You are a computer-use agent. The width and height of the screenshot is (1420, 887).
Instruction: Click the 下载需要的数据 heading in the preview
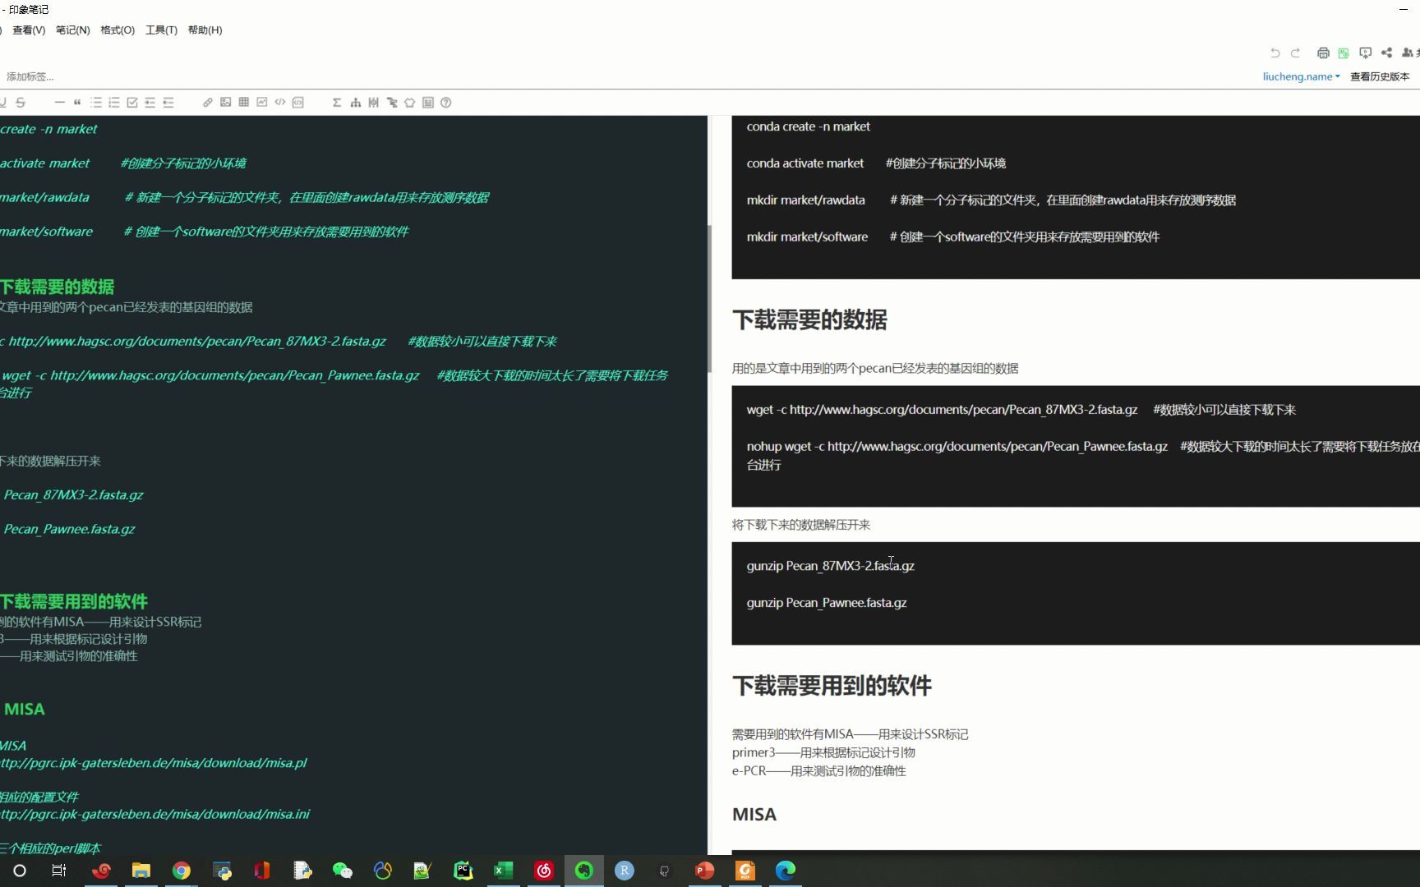809,319
